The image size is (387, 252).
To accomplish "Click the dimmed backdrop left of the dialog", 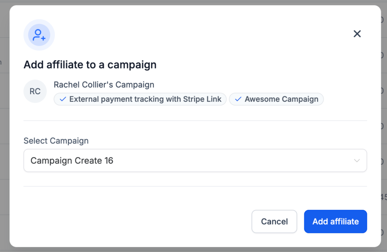I will [x=4, y=126].
